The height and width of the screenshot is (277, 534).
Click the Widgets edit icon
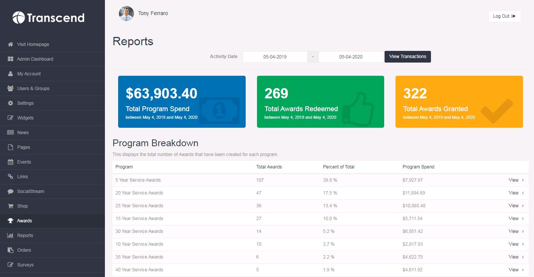pyautogui.click(x=11, y=118)
